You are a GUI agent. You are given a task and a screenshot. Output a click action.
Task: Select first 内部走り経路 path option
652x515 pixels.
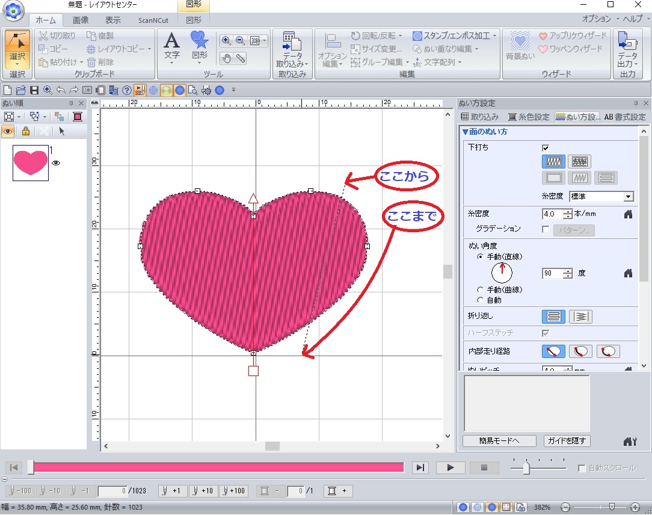[x=553, y=351]
